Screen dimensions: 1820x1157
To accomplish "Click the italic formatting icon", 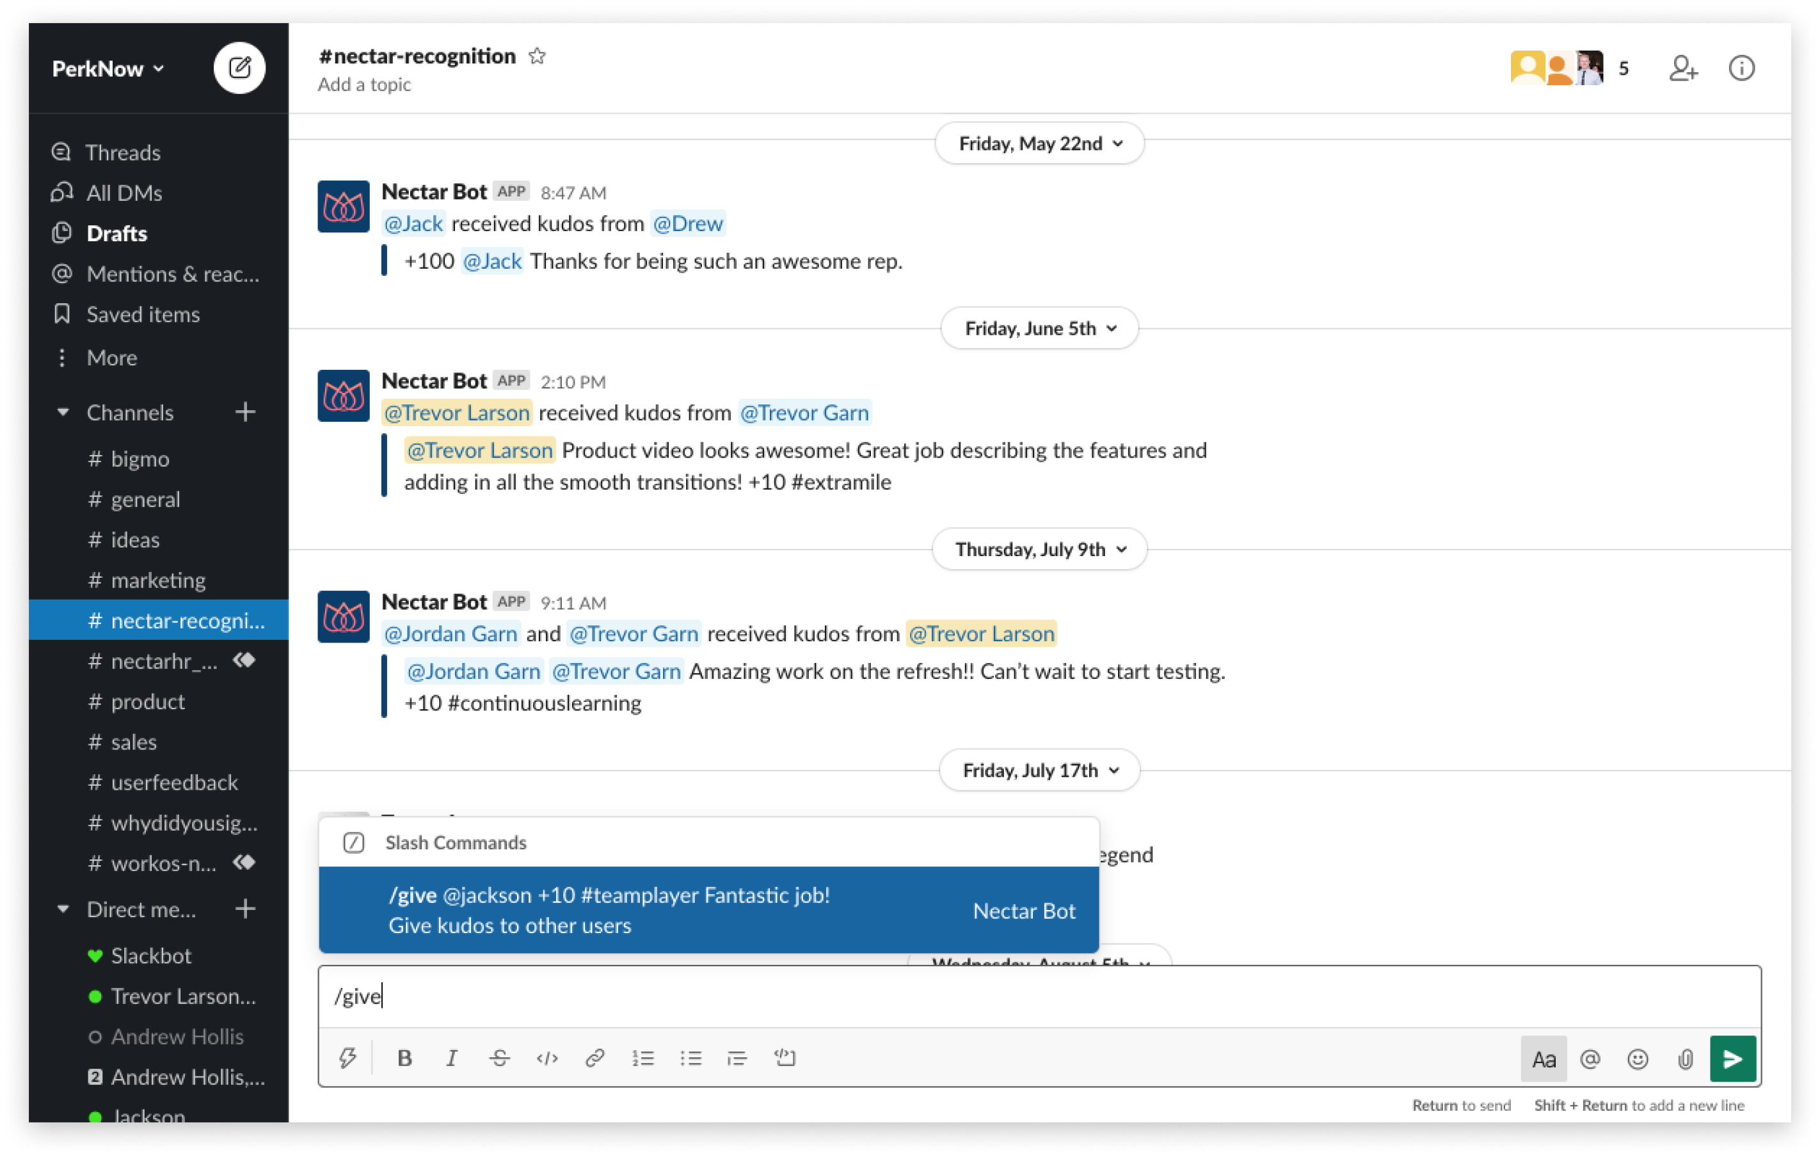I will [x=451, y=1058].
